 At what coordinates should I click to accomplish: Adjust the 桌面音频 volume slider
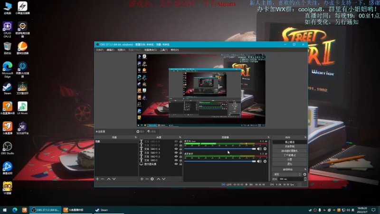point(220,161)
